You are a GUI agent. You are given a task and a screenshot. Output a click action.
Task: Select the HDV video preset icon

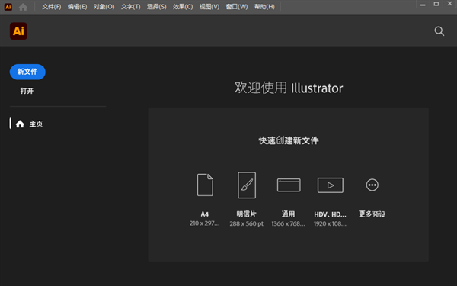331,185
